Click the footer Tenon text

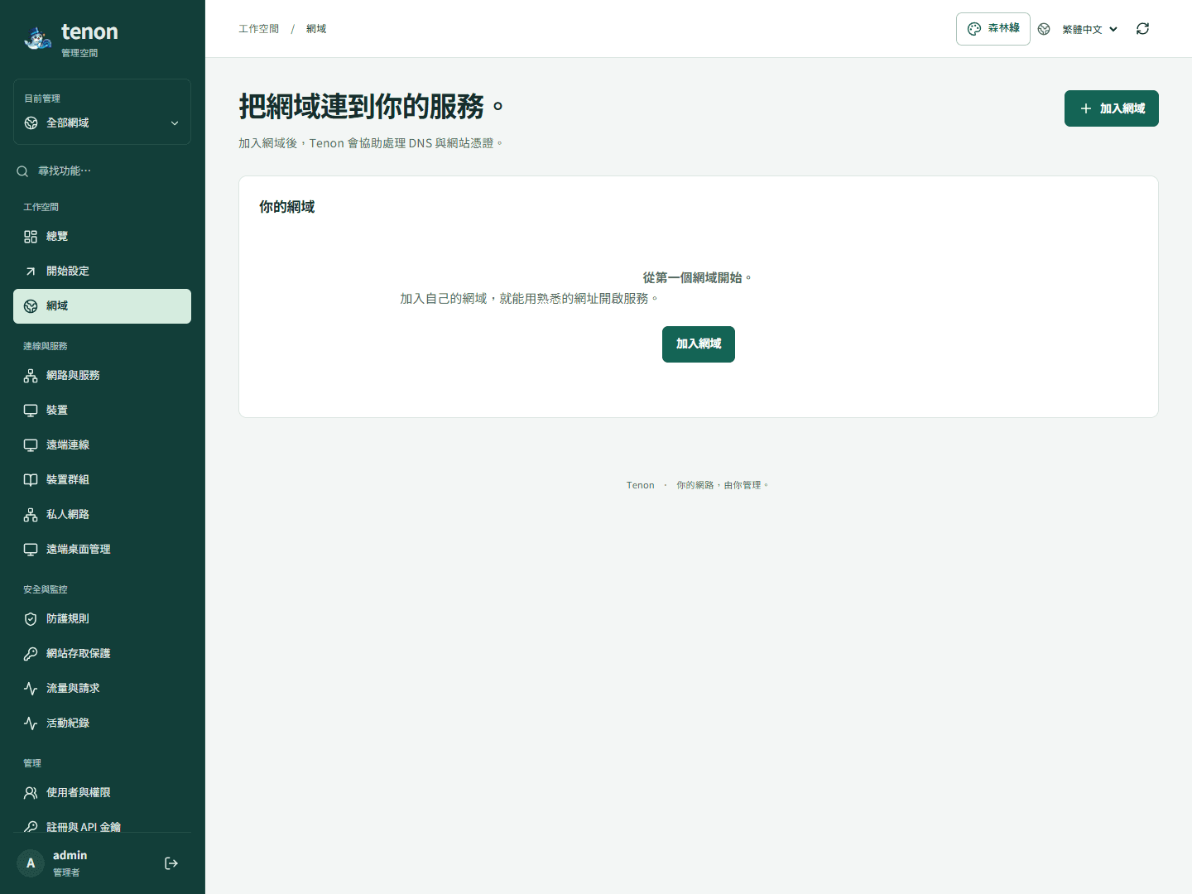[x=641, y=485]
